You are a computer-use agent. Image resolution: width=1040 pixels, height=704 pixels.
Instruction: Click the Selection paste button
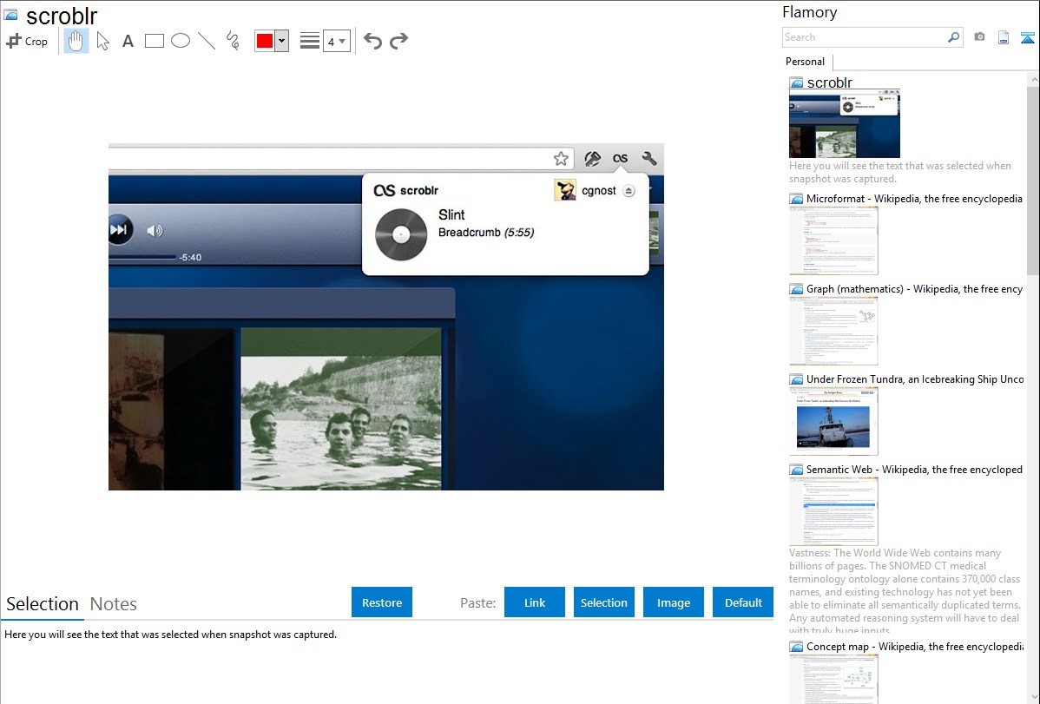point(604,602)
